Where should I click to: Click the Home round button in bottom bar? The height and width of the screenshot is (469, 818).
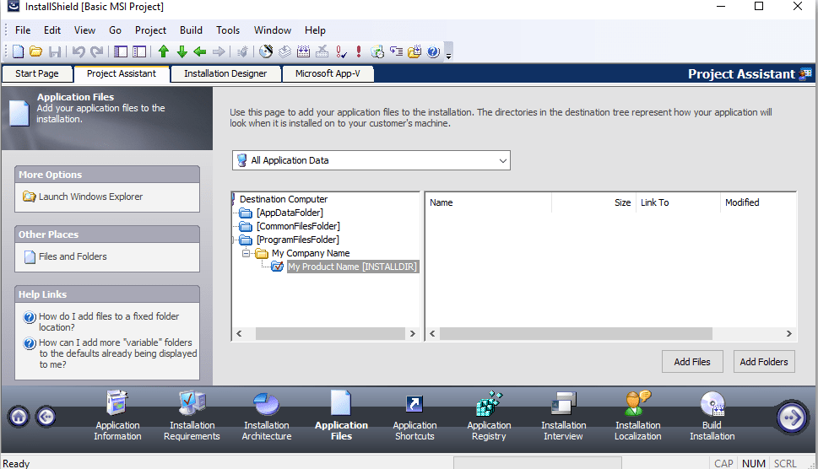19,417
